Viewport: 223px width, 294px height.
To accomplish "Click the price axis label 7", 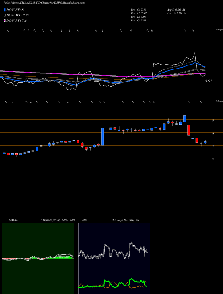I will click(x=213, y=146).
